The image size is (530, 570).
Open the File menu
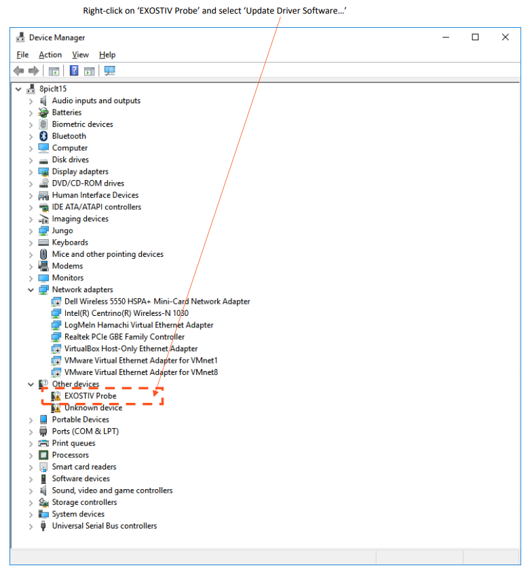[22, 55]
